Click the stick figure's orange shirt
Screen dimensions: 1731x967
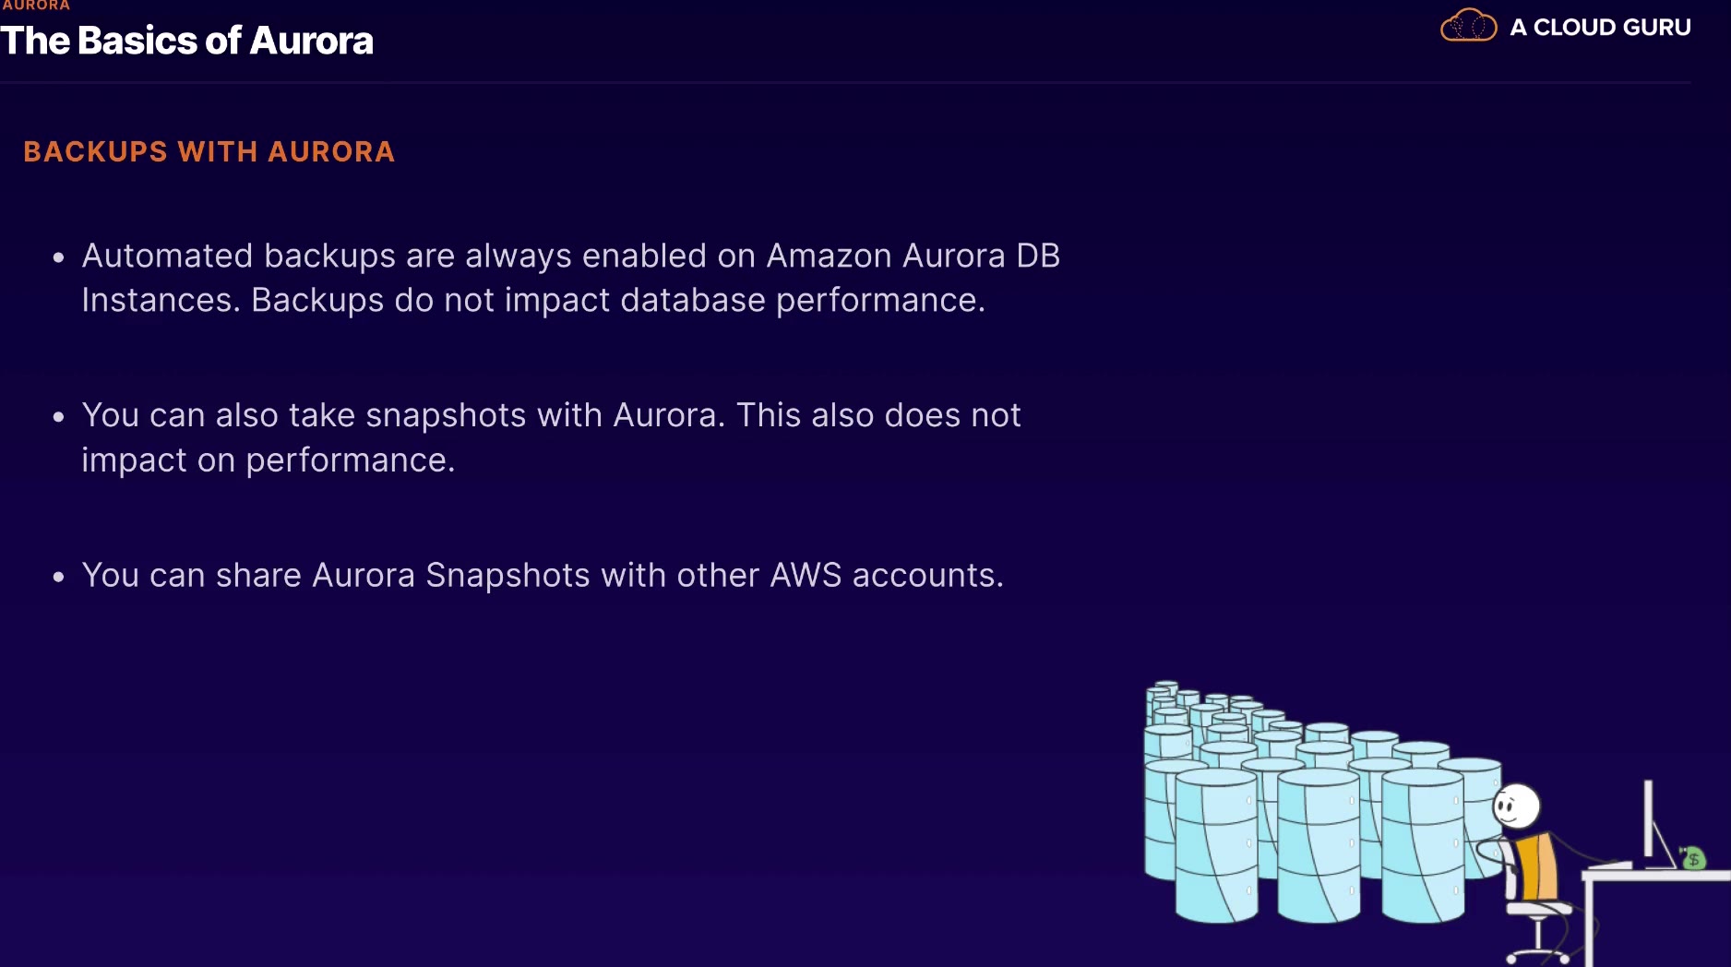click(x=1535, y=866)
